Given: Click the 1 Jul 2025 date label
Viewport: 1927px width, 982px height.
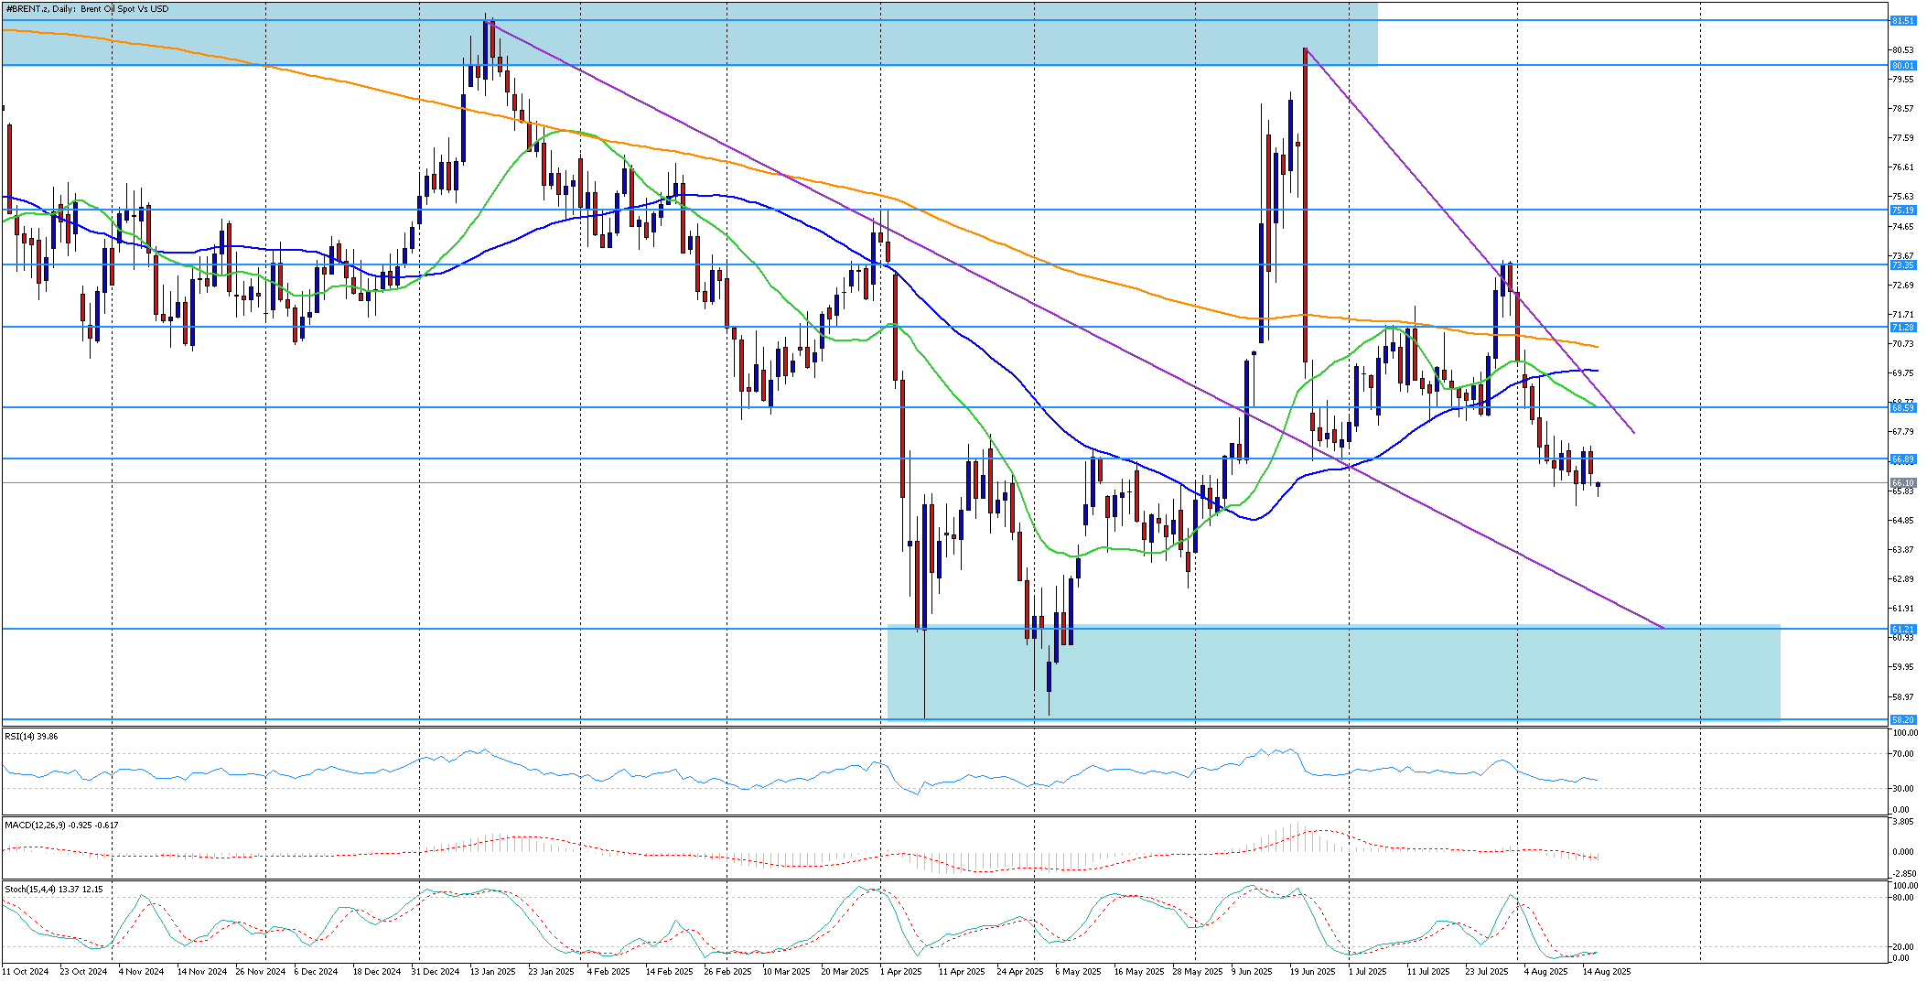Looking at the screenshot, I should coord(1367,971).
